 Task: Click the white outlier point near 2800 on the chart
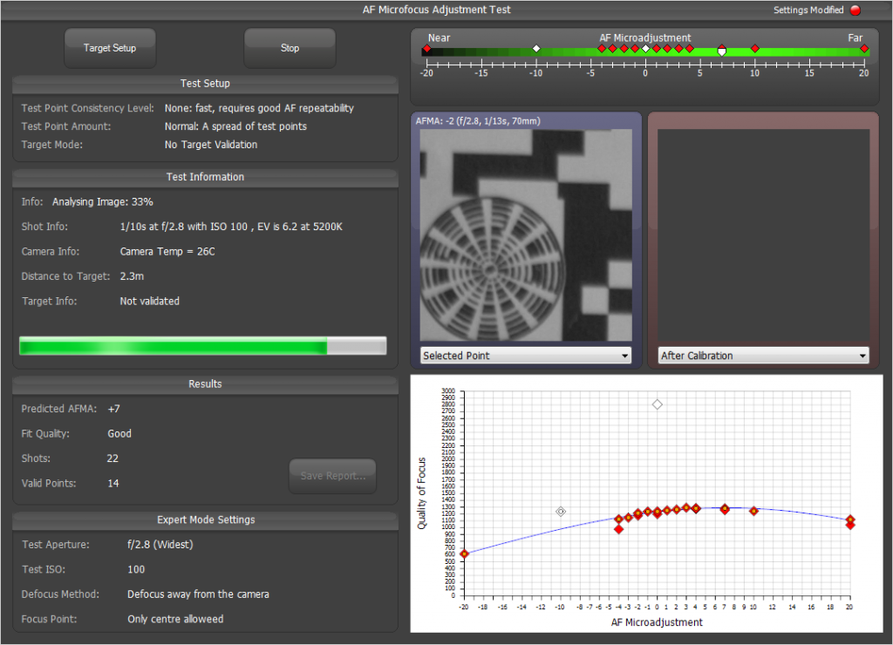[658, 404]
